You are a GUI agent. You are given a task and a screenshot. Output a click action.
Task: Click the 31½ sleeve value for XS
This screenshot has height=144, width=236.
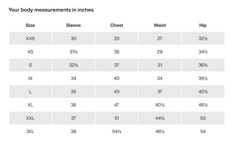73,52
